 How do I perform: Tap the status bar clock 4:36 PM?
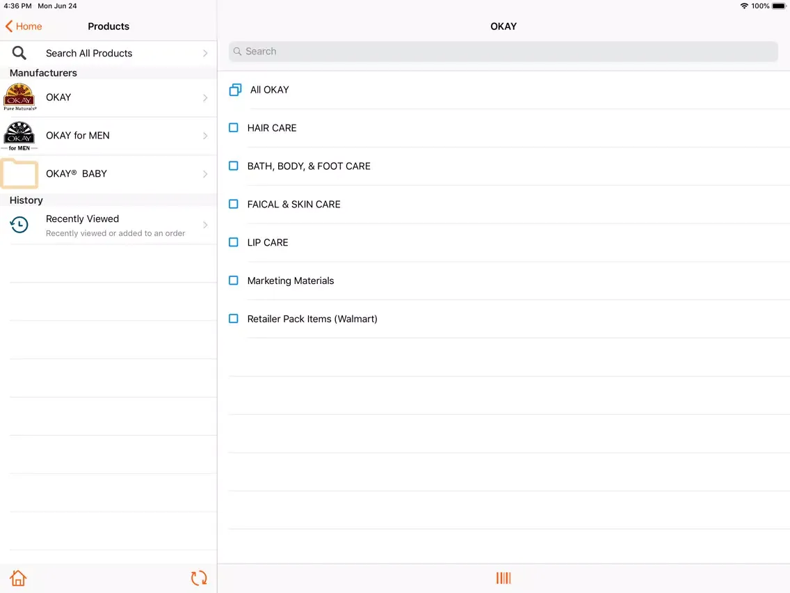17,6
